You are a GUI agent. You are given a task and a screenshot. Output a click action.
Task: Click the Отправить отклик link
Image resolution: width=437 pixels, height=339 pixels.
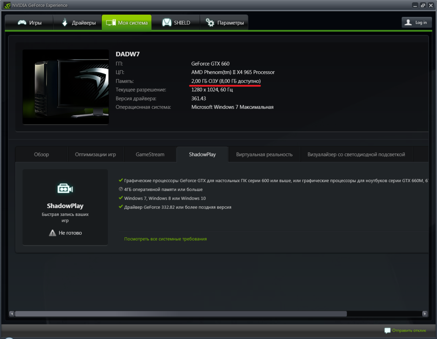click(409, 331)
